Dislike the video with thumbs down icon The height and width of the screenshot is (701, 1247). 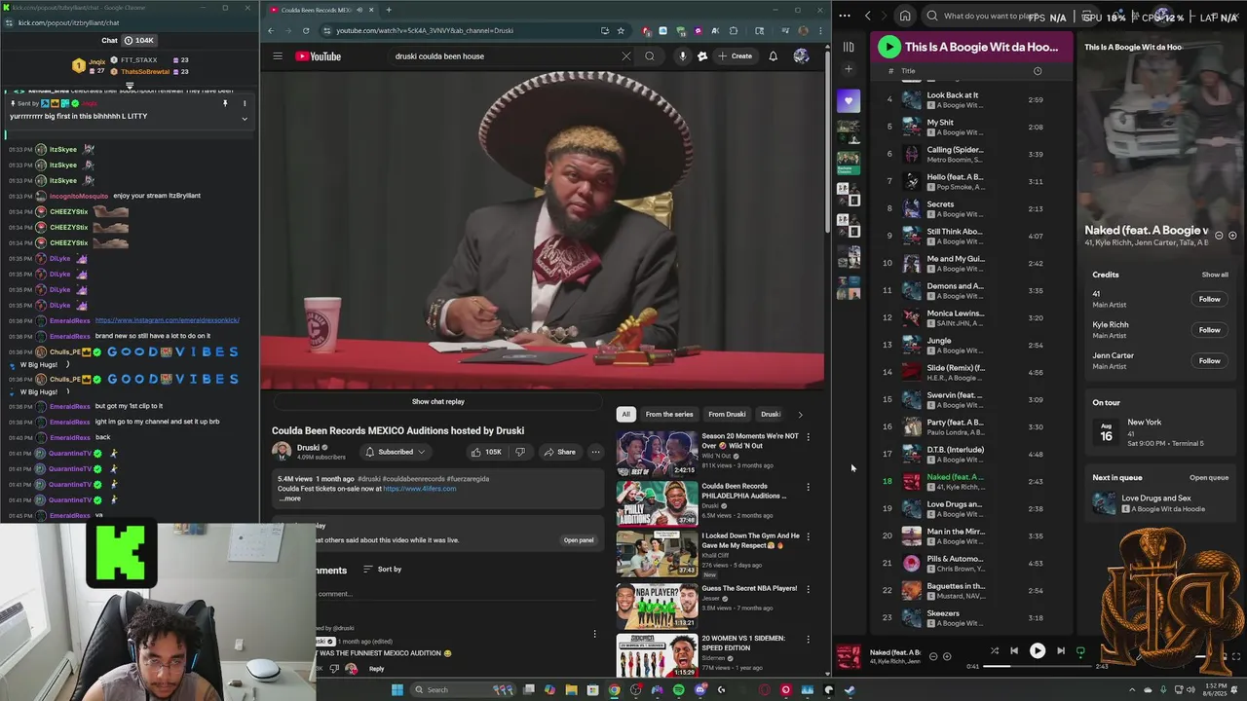[519, 452]
